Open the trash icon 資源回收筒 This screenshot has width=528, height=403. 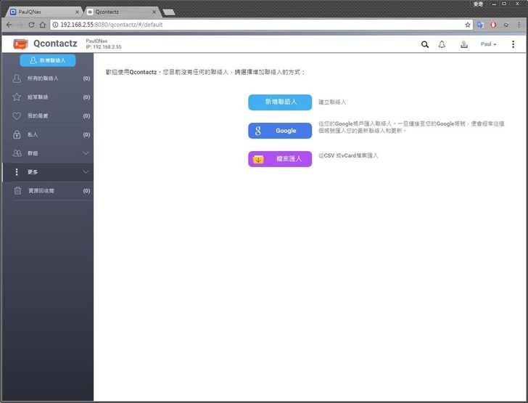pos(17,191)
